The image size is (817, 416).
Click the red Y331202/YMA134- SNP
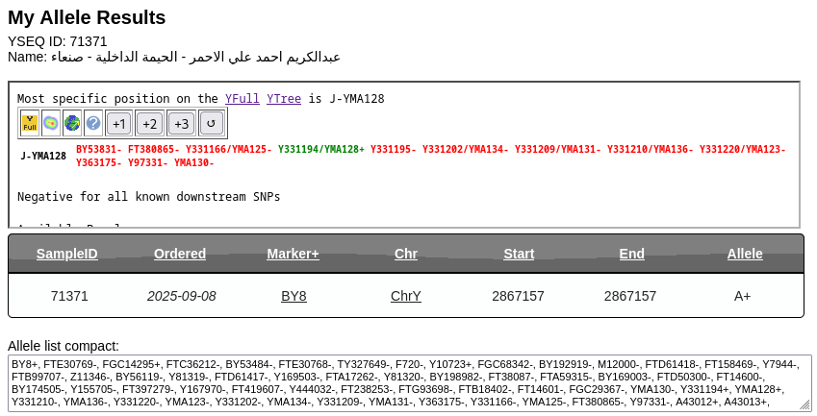466,149
